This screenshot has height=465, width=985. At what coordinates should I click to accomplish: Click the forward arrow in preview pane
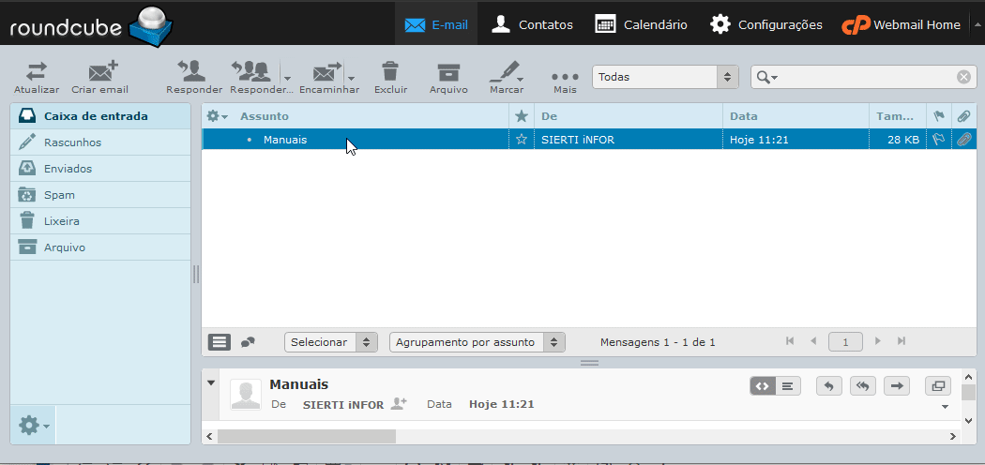point(897,386)
